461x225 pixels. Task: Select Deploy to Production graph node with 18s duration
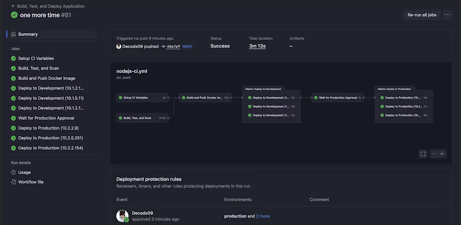404,115
